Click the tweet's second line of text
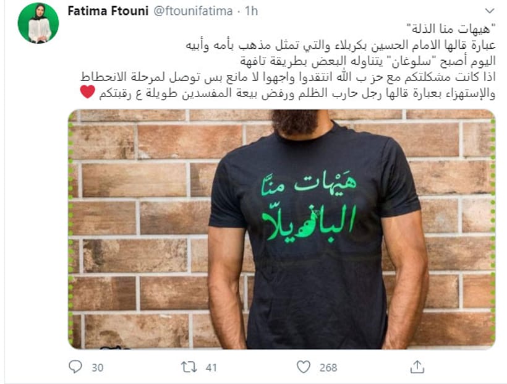 [341, 45]
